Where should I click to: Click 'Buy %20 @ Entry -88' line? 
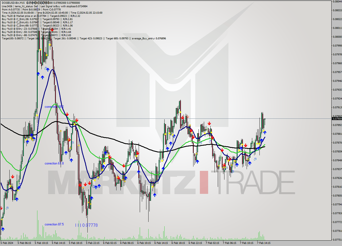click(36, 35)
